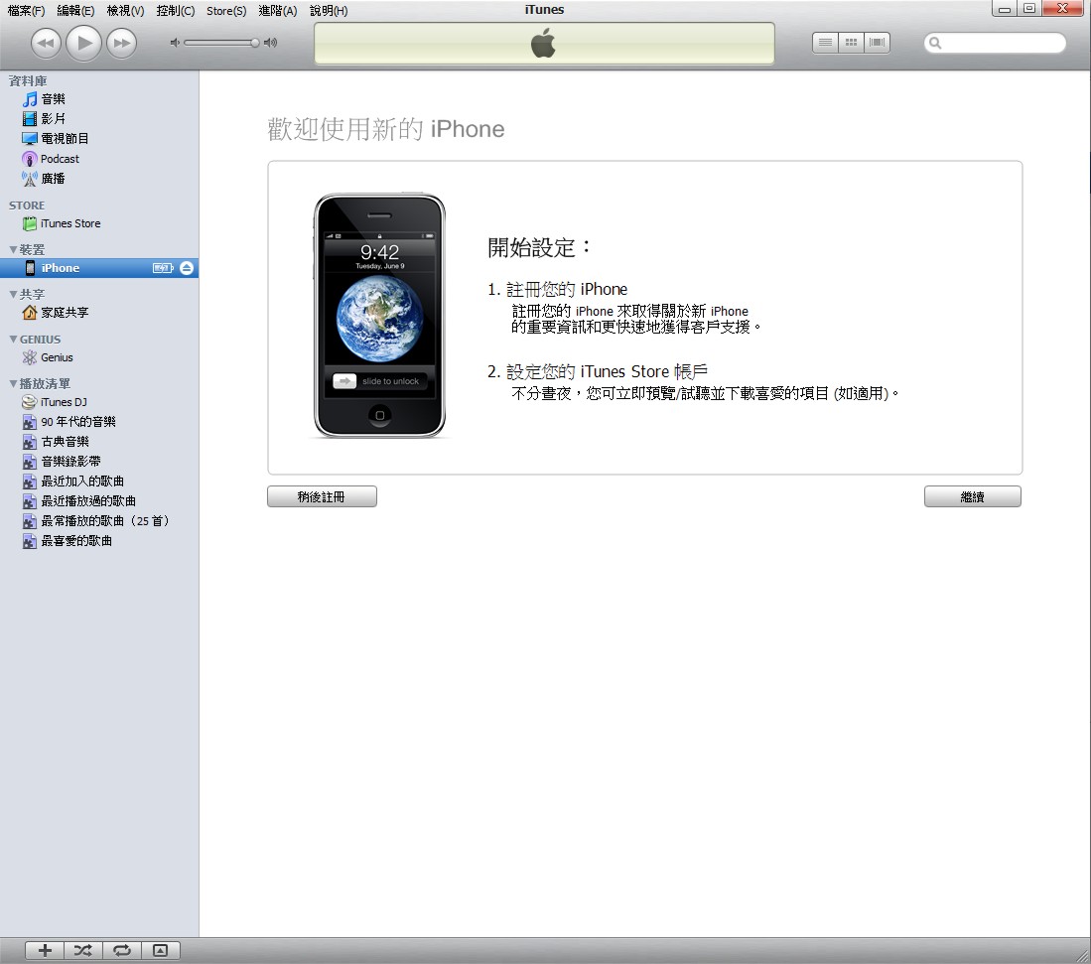This screenshot has height=964, width=1091.
Task: Open the 控制(C) menu
Action: [176, 11]
